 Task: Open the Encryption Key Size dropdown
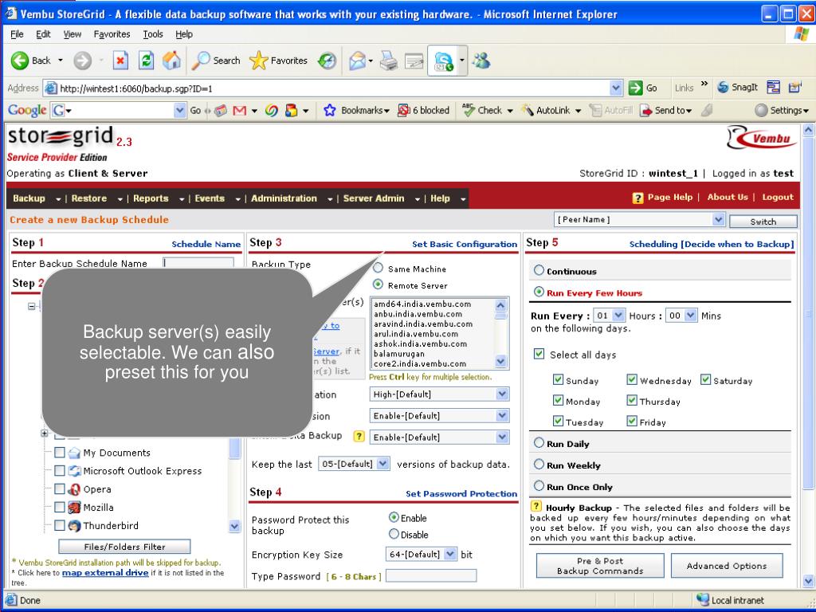[x=421, y=555]
